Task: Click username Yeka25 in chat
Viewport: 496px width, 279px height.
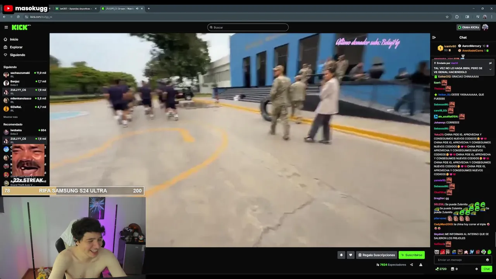Action: 438,134
